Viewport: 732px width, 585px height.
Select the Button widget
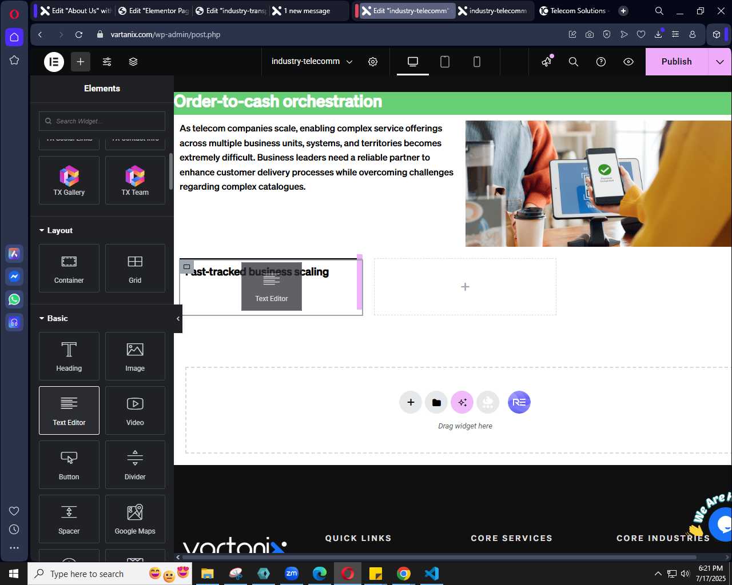point(69,464)
